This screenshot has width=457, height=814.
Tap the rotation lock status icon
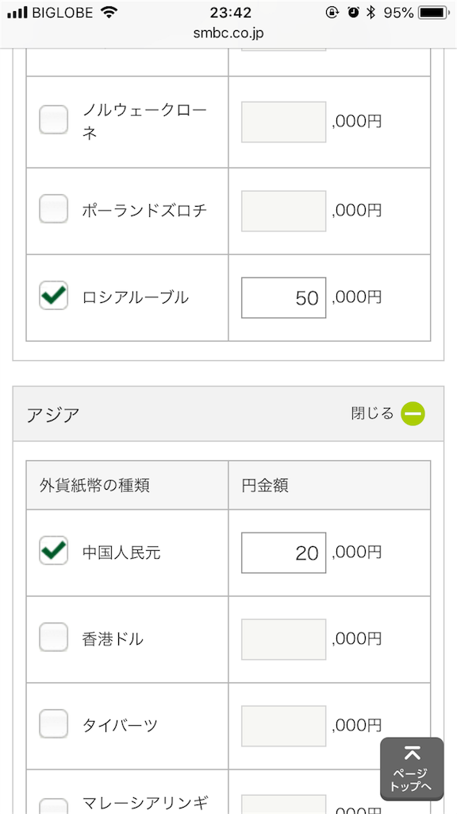click(332, 13)
